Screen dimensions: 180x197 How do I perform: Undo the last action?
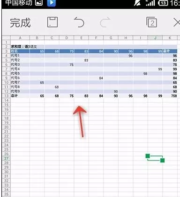pos(79,22)
